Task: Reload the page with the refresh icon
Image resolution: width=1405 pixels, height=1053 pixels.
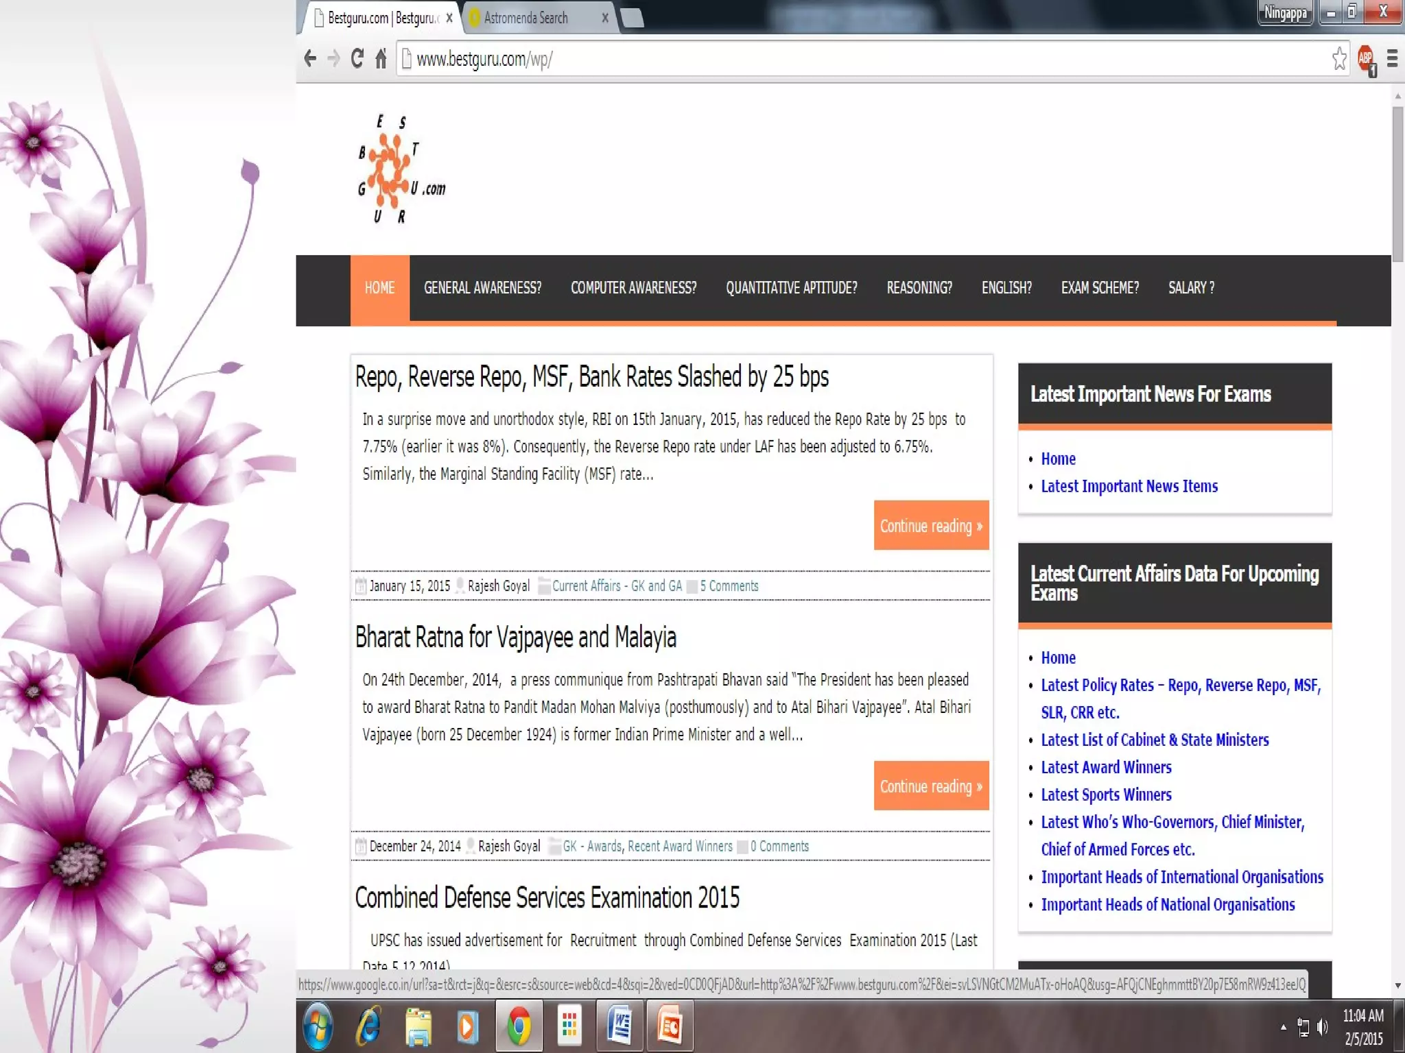Action: pos(357,59)
